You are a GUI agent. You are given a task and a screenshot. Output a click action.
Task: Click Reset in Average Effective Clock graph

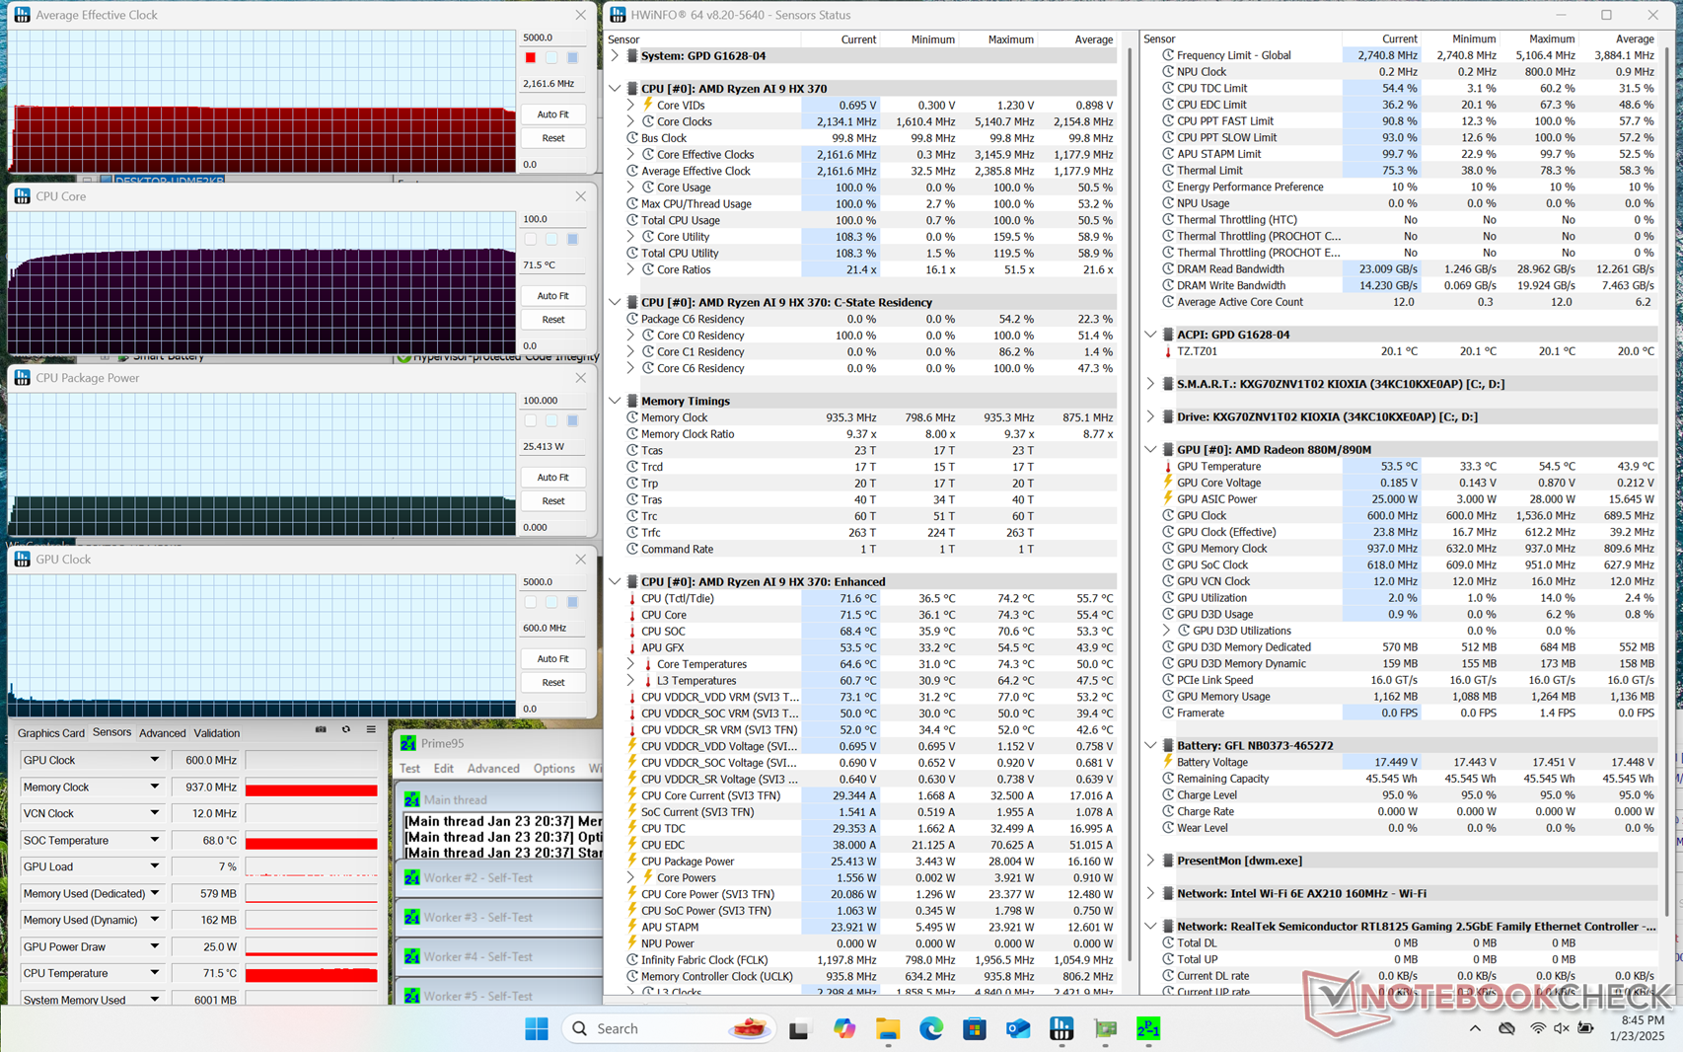[x=553, y=138]
